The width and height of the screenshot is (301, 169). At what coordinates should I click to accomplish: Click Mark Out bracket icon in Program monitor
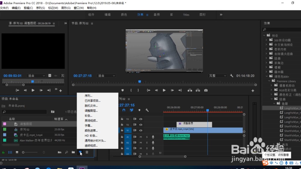coord(138,90)
